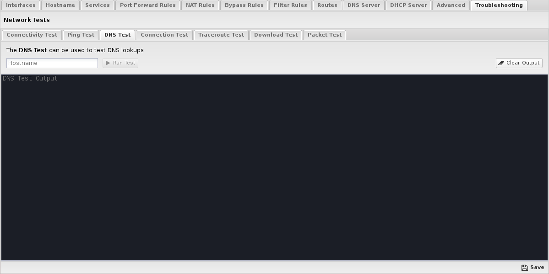Select the Packet Test sub-tab

click(325, 35)
